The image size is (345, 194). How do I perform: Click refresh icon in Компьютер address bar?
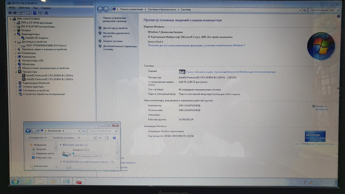83,131
